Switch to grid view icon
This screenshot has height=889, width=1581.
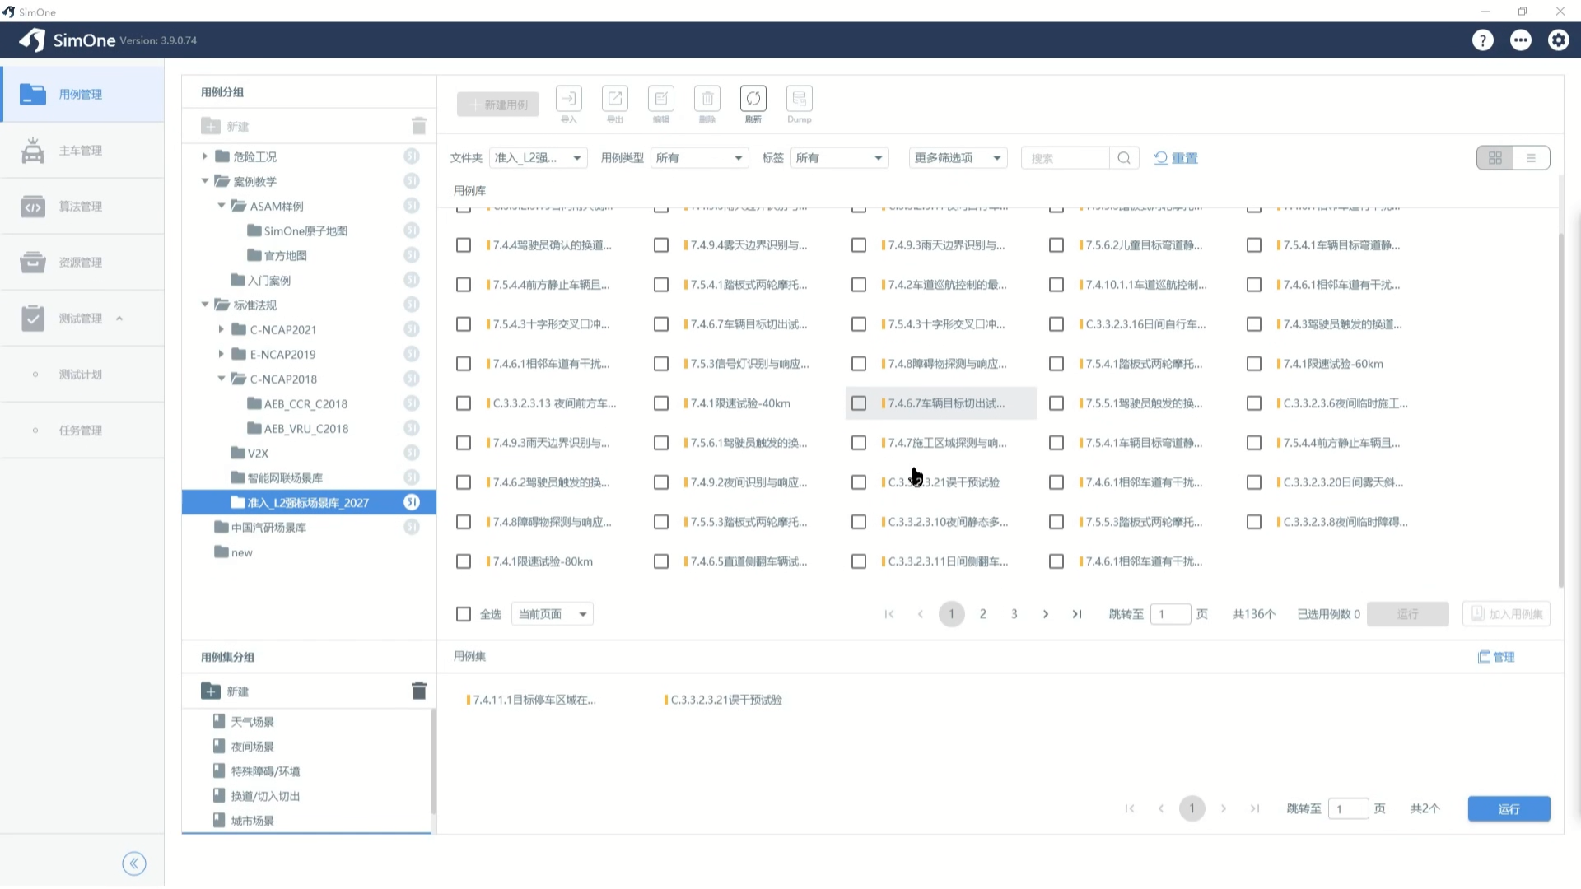1495,158
